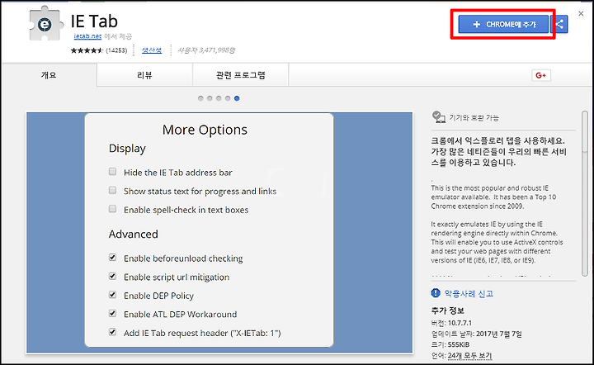594x365 pixels.
Task: Click the Display section heading
Action: 127,149
